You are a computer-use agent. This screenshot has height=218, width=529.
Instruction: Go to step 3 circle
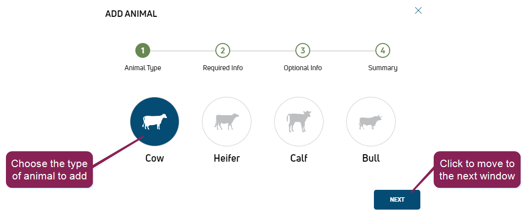click(303, 50)
